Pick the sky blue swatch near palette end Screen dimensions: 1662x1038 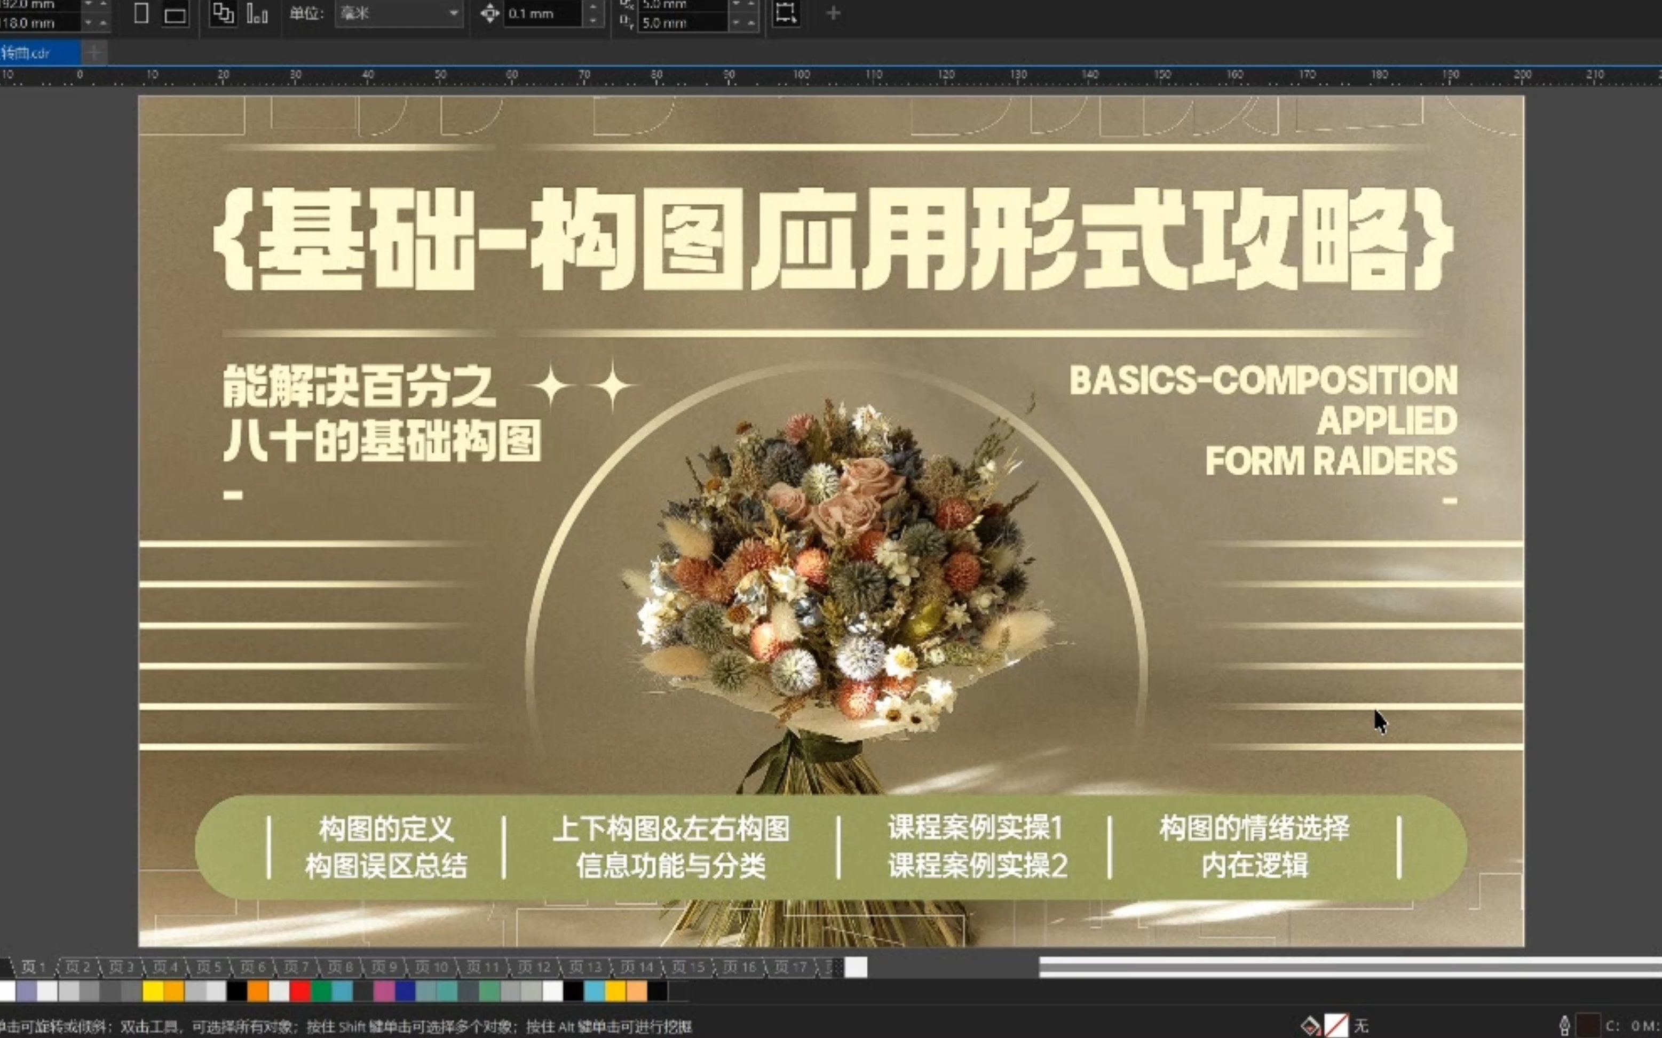coord(595,991)
